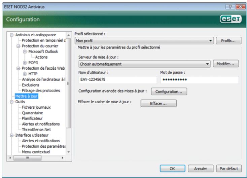Screen dimensions: 247x178
Task: Select POP3 tree item
Action: pyautogui.click(x=33, y=63)
